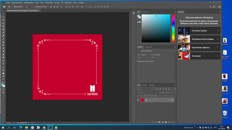Open the Фильтр menu
The height and width of the screenshot is (130, 232).
pos(57,3)
